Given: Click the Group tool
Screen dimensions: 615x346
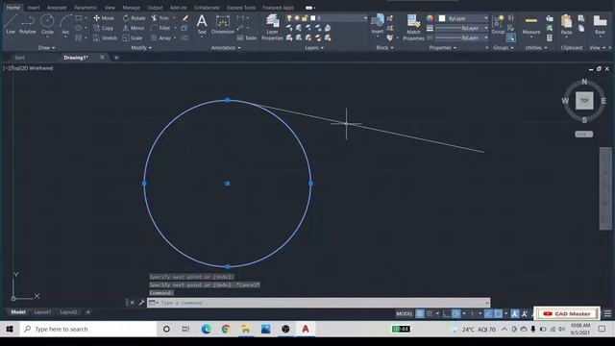Looking at the screenshot, I should click(498, 24).
